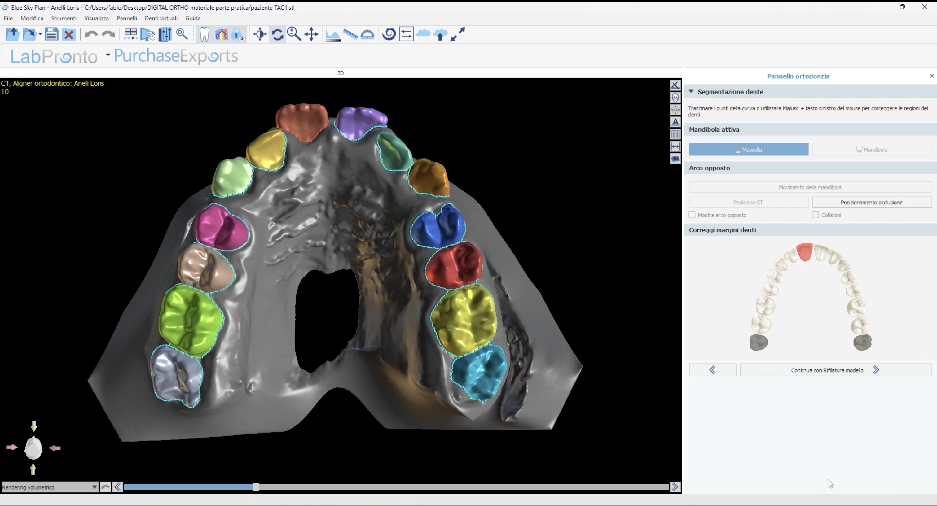Click the undo arrow icon
Viewport: 937px width, 506px height.
[90, 35]
